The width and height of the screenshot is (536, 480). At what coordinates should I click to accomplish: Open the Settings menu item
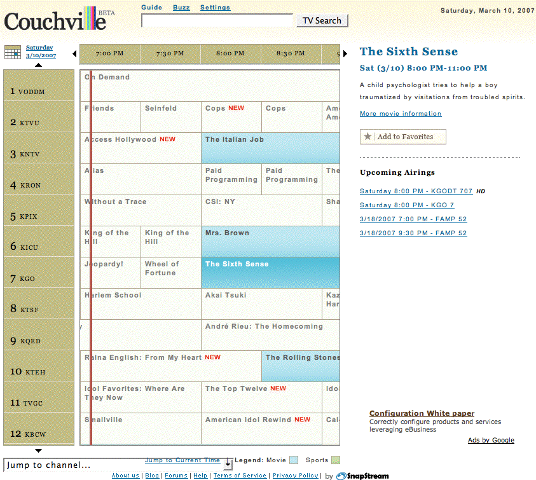click(215, 8)
